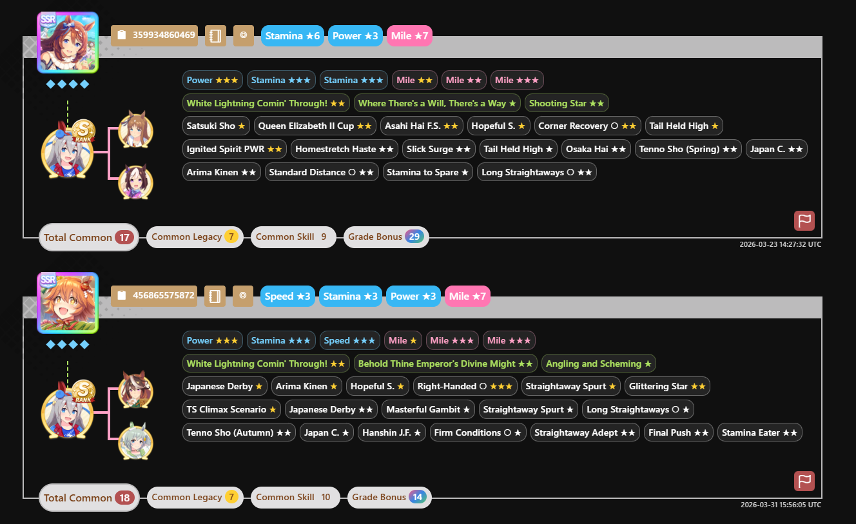This screenshot has height=524, width=856.
Task: Open the notebook icon beside ID 456865575872
Action: 215,296
